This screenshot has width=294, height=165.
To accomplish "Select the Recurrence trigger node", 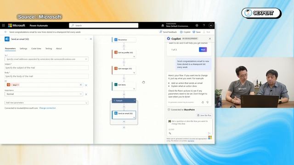I will pos(124,40).
